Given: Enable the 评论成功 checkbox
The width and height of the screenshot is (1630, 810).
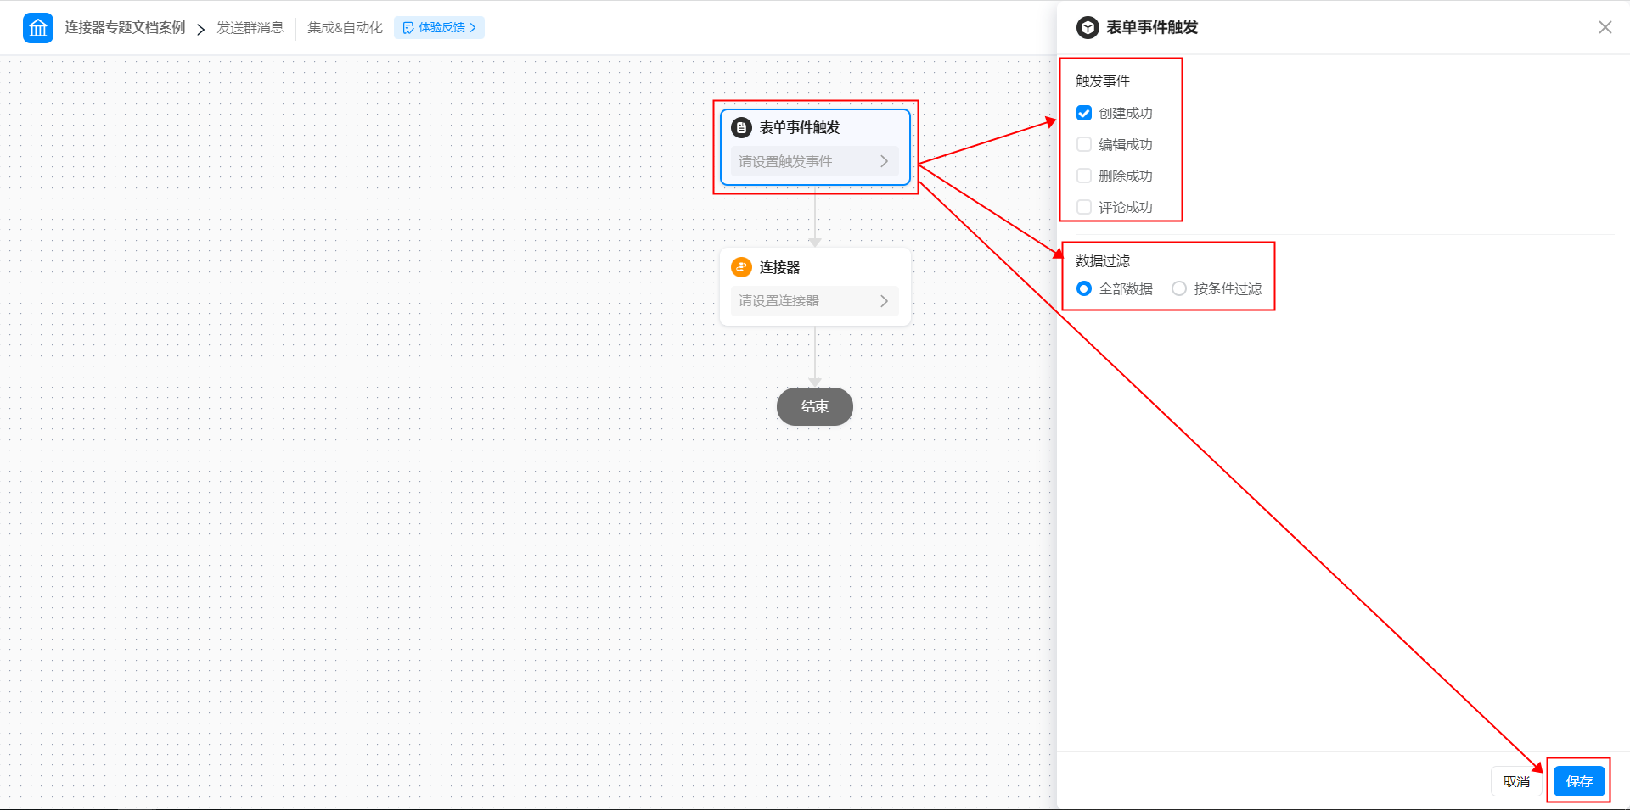Looking at the screenshot, I should click(x=1084, y=207).
